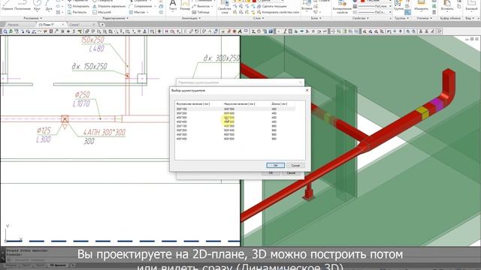481x270 pixels.
Task: Open the upper ПоСлою lineweight dropdown
Action: tap(390, 6)
